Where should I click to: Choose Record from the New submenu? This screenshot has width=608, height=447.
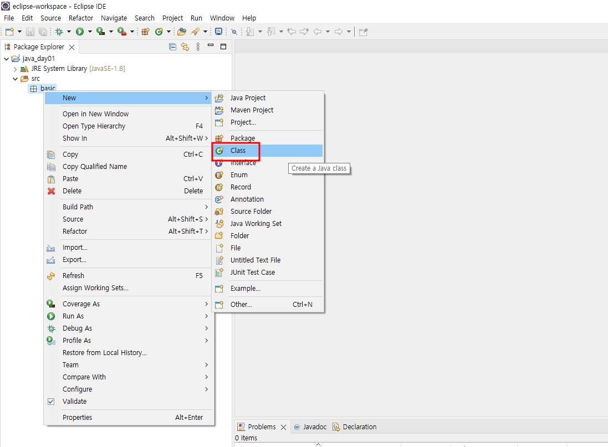(x=268, y=187)
